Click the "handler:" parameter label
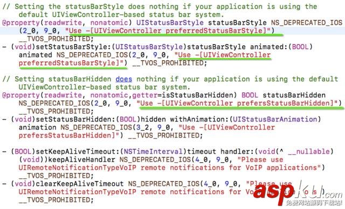The image size is (345, 209). click(237, 152)
